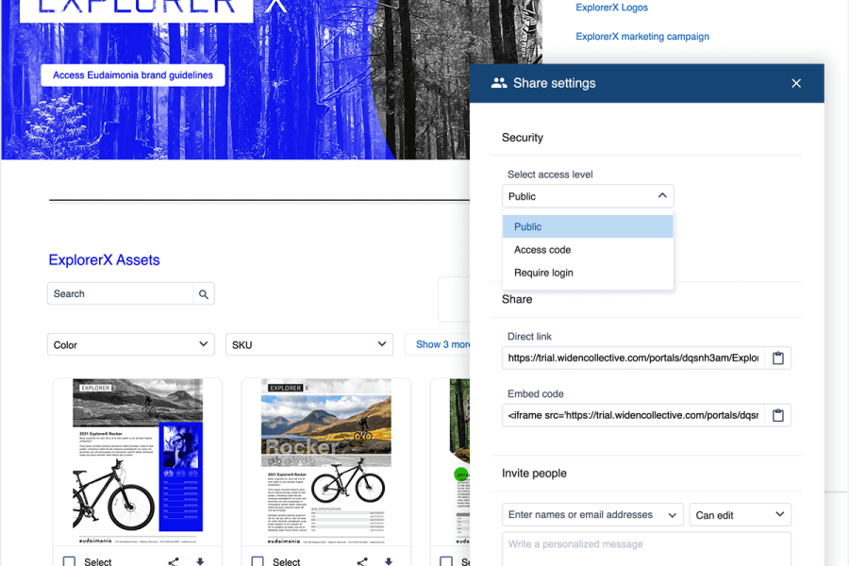Choose Require login from access level list

point(543,273)
